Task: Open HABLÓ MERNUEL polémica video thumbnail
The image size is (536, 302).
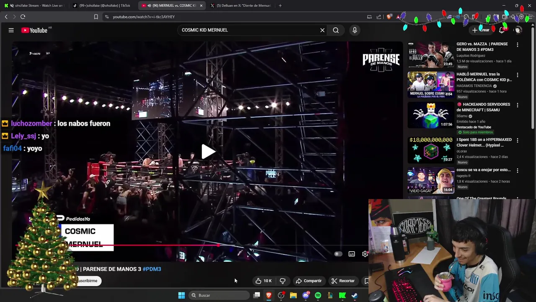Action: click(x=431, y=85)
